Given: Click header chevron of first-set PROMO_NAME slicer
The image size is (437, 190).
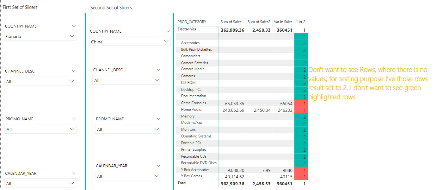Looking at the screenshot, I should (x=74, y=119).
